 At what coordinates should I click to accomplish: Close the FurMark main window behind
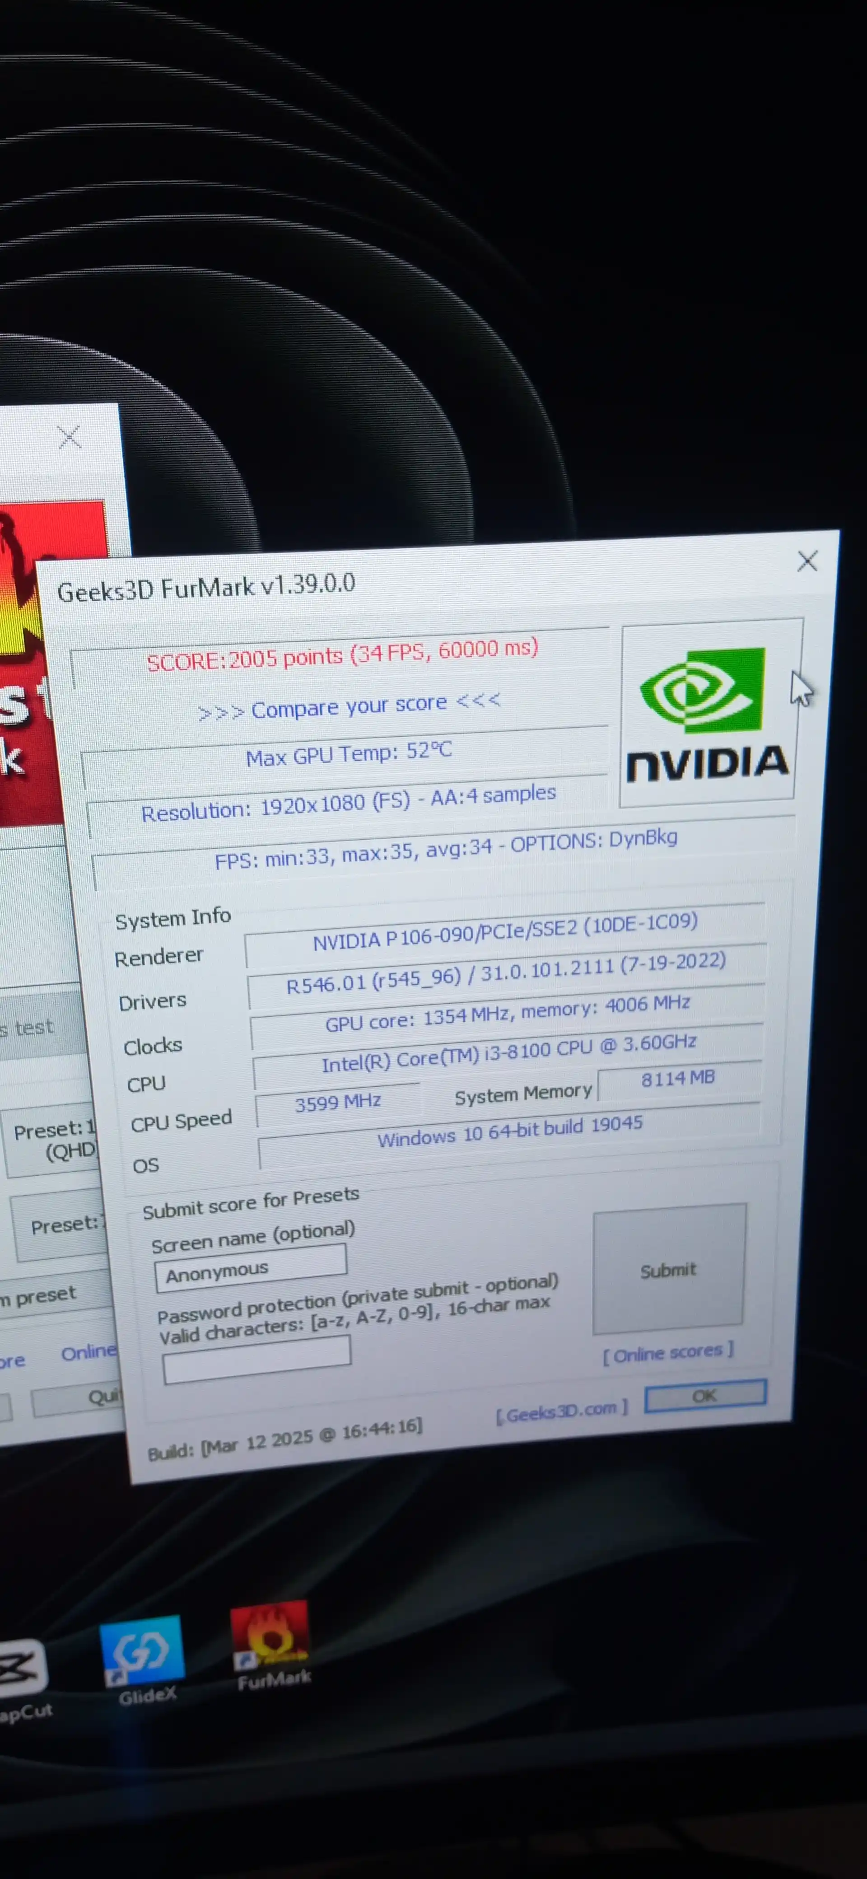click(x=69, y=438)
